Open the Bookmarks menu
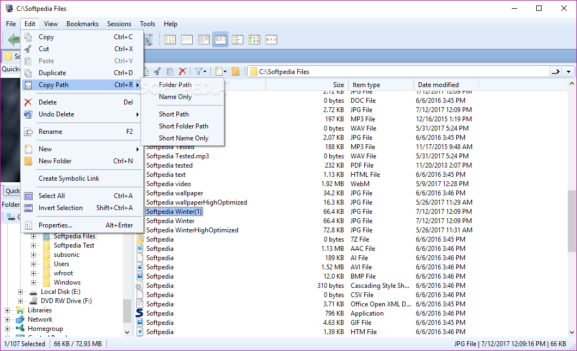Screen dimensions: 577x351 [82, 24]
